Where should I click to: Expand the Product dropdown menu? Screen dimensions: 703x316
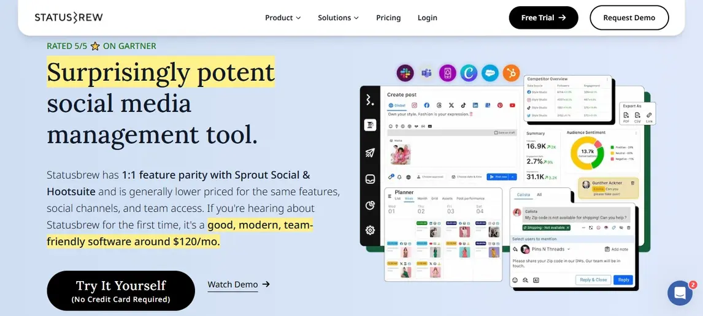point(283,18)
